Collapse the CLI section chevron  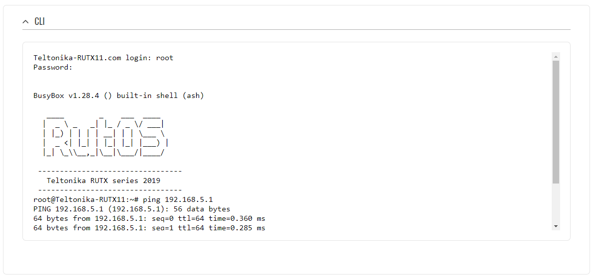(25, 21)
